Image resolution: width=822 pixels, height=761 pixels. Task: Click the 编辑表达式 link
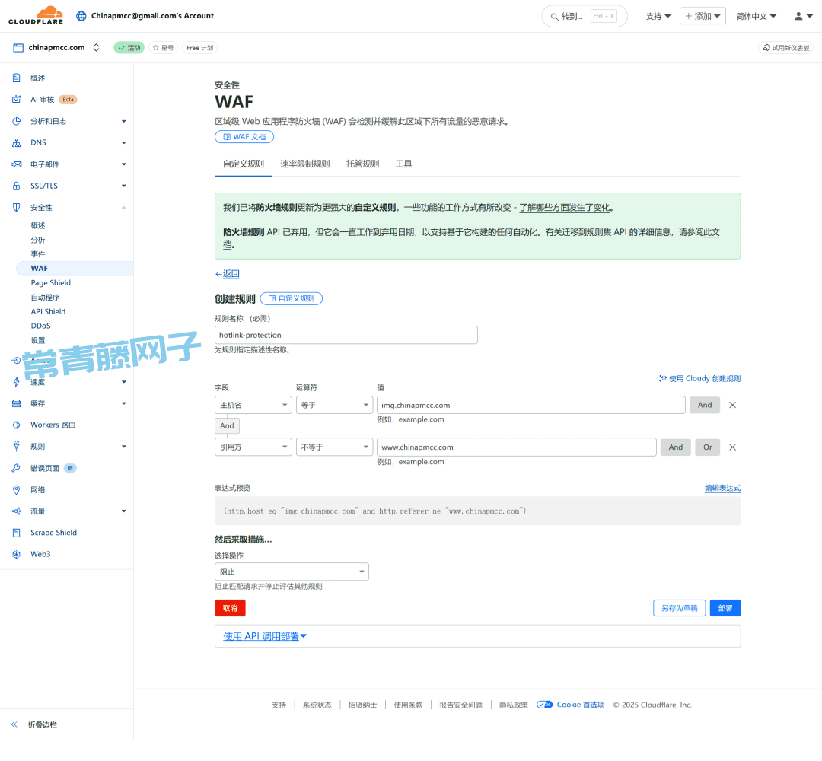pyautogui.click(x=722, y=489)
